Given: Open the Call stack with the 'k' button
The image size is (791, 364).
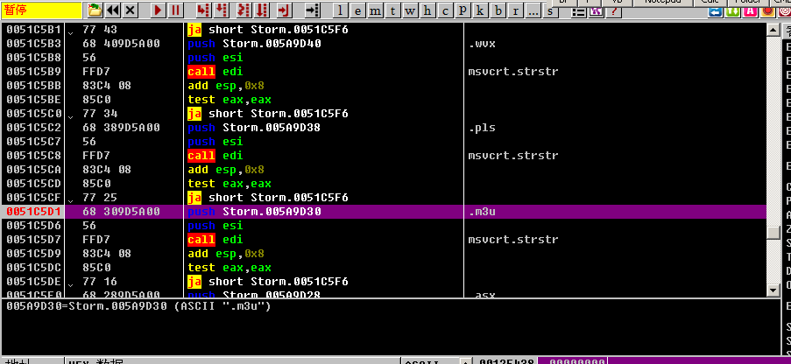Looking at the screenshot, I should [481, 10].
